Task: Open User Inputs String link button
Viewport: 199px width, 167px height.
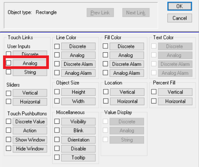Action: click(x=30, y=72)
